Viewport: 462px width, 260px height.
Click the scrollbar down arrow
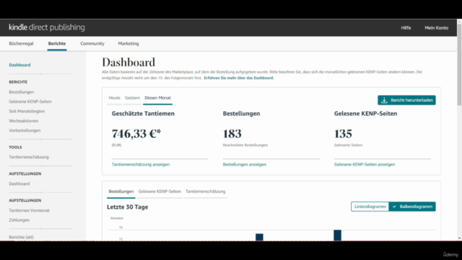[459, 238]
